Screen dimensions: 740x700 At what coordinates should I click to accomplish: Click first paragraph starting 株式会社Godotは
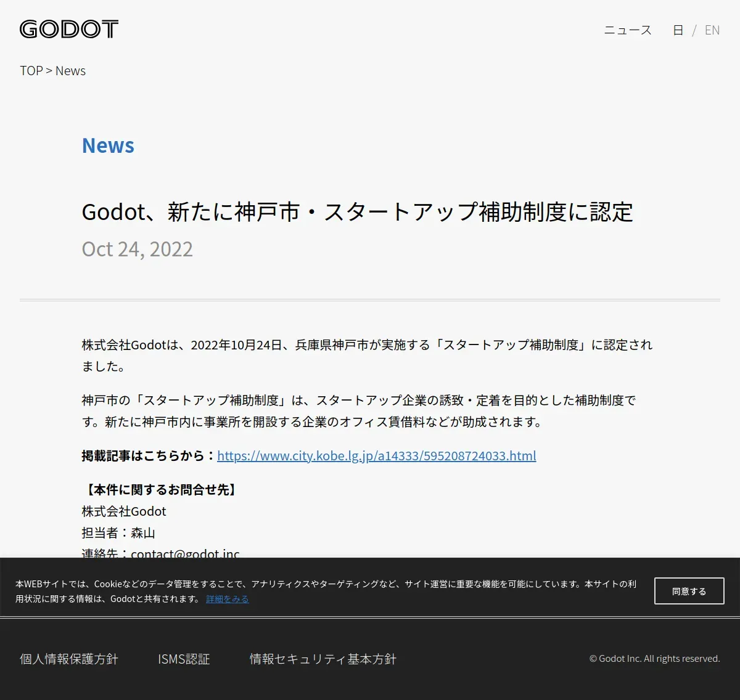367,356
